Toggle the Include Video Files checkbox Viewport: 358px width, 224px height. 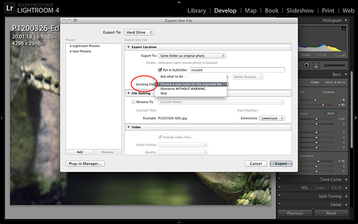(160, 136)
